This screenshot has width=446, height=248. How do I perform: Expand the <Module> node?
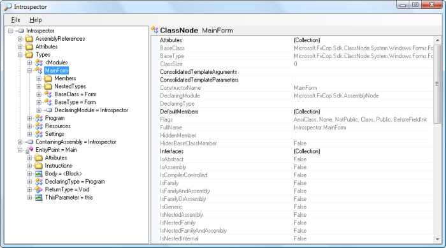click(29, 62)
